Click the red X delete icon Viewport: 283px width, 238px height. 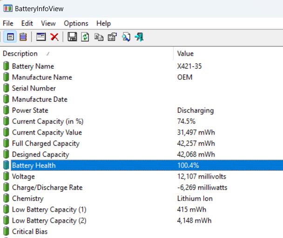coord(54,37)
